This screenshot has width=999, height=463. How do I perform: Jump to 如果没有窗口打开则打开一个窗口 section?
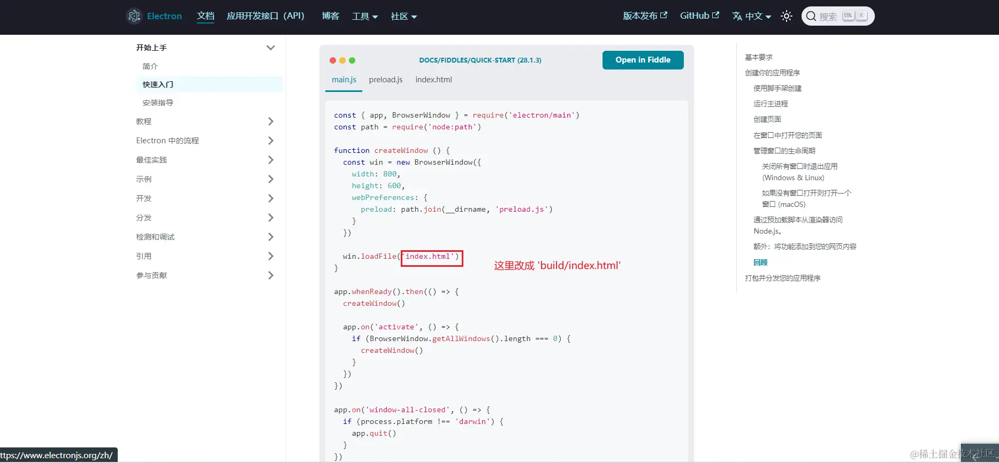807,199
